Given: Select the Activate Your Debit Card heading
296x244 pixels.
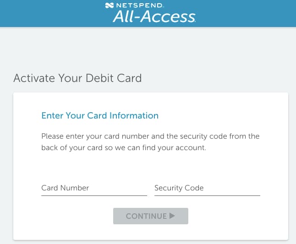Looking at the screenshot, I should pos(77,78).
